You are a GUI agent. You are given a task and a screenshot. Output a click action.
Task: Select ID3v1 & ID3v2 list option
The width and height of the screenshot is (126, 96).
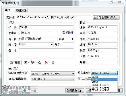[x=104, y=85]
